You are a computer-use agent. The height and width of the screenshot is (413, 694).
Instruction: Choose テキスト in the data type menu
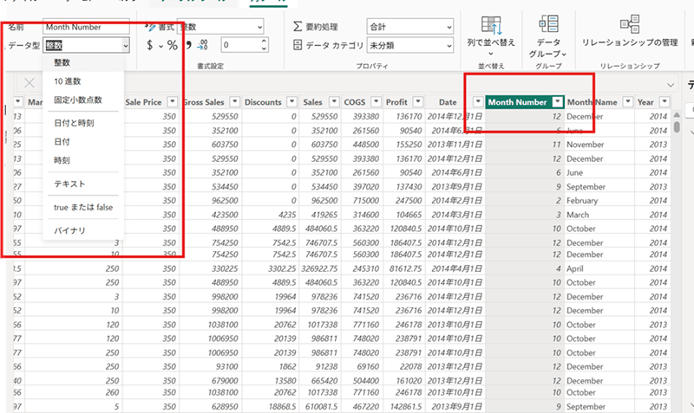pyautogui.click(x=69, y=184)
